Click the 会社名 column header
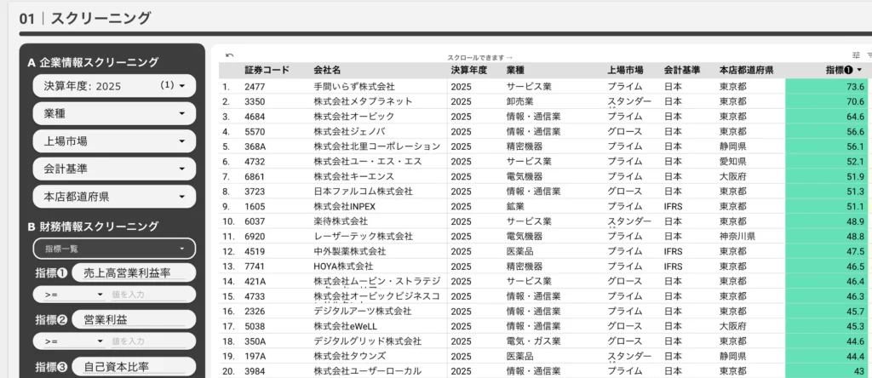 [327, 71]
